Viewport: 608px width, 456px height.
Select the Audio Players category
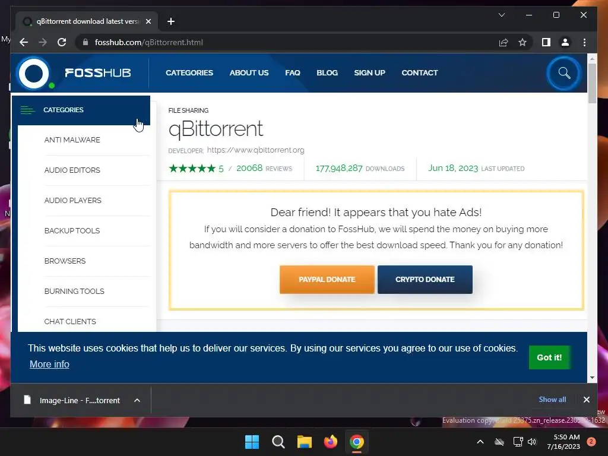(x=73, y=201)
